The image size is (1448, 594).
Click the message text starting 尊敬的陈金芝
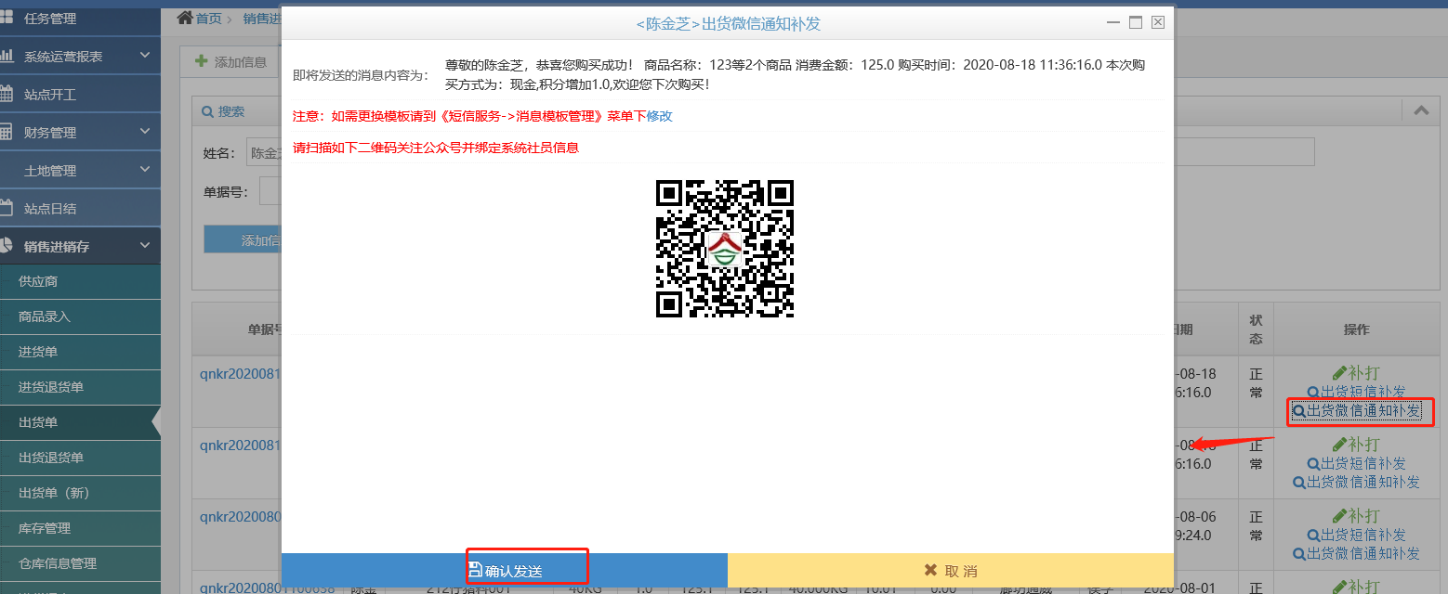[796, 74]
